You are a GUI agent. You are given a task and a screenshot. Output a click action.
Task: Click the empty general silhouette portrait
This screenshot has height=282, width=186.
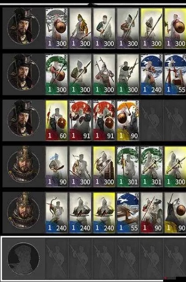[x=23, y=258]
